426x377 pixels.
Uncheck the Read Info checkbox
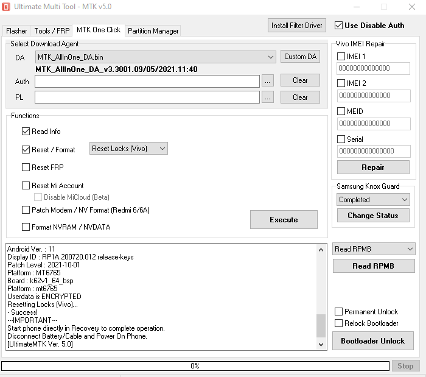(x=26, y=132)
